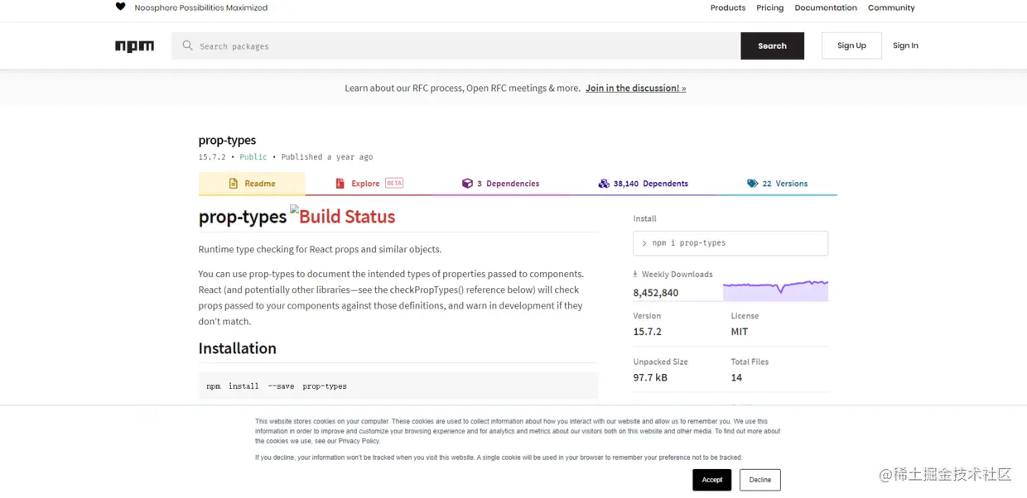Click Noosphere Possibilities Maximized text
Screen dimensions: 1027x498
tap(201, 7)
